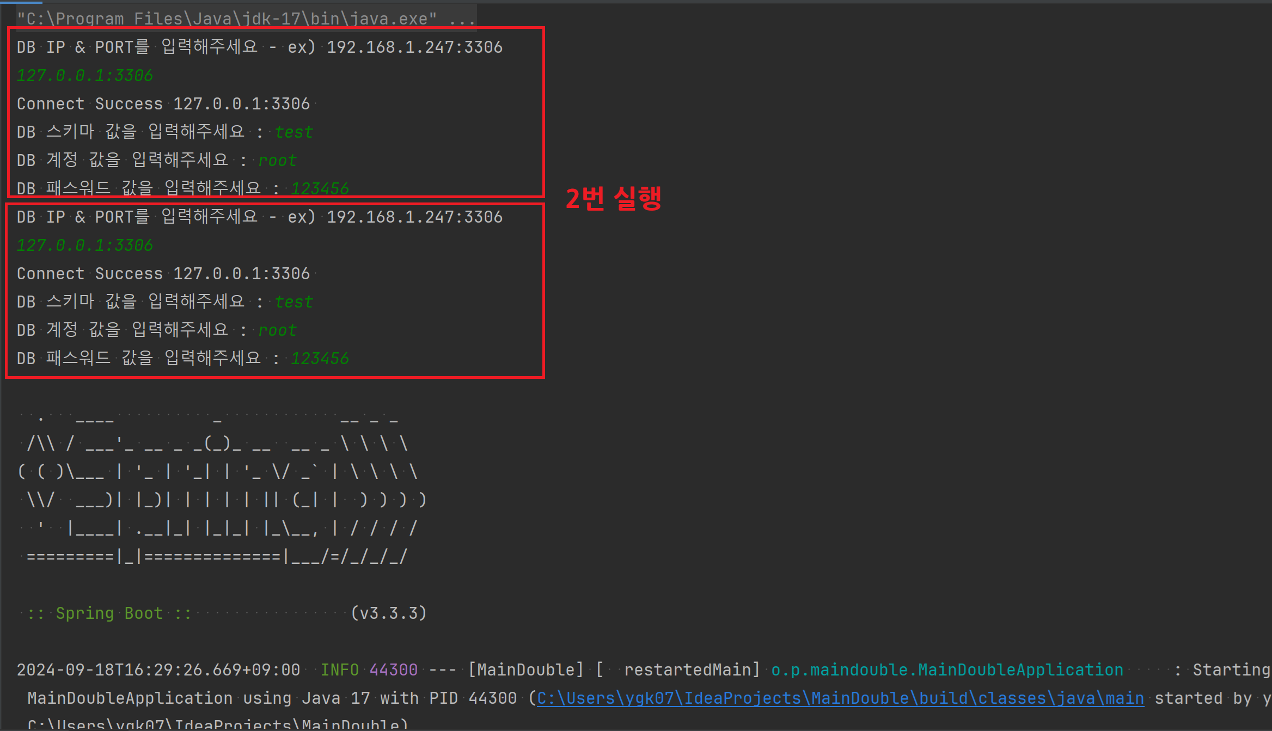Click the second green 'root' account value

point(277,330)
